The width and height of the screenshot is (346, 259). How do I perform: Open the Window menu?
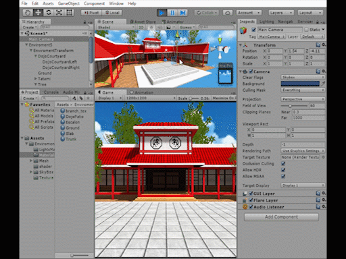pyautogui.click(x=116, y=3)
